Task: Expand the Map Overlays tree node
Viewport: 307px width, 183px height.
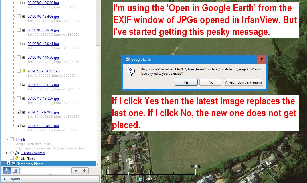Action: (x=6, y=153)
